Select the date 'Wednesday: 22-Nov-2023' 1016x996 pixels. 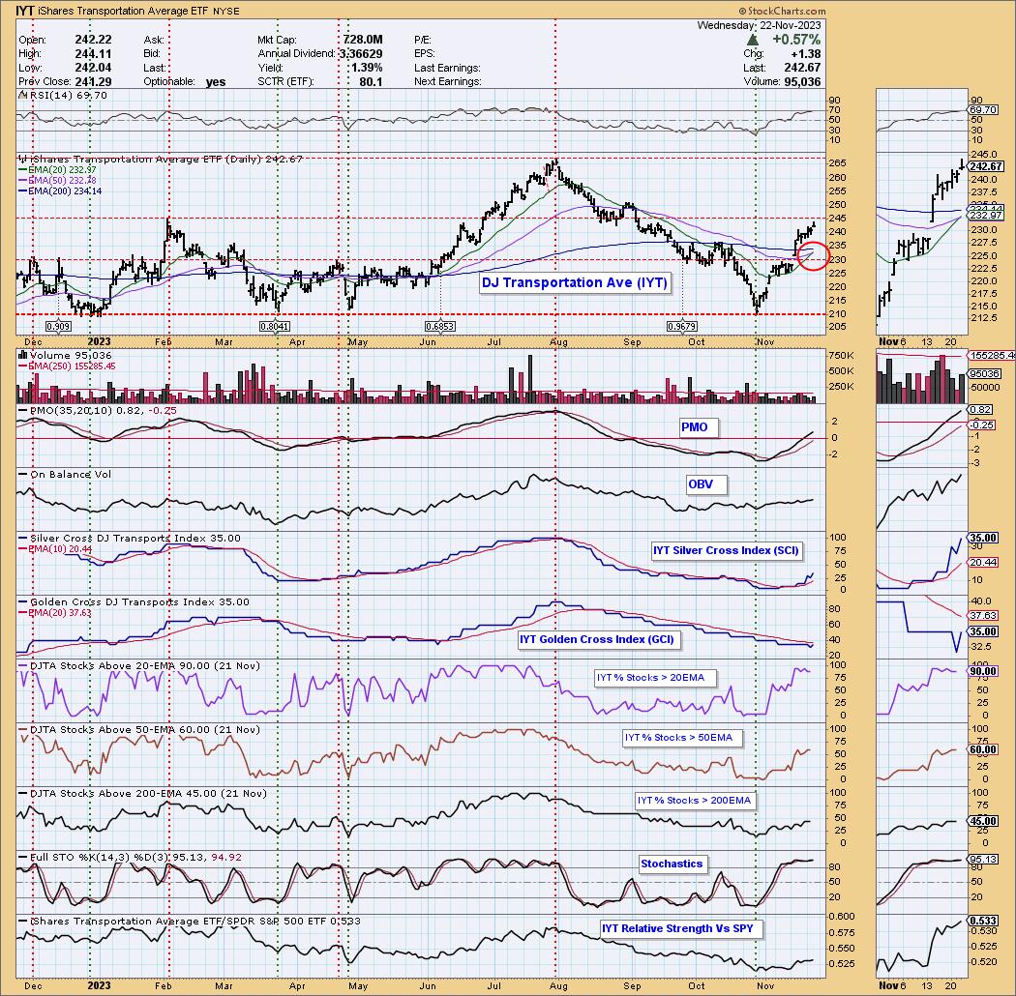click(x=759, y=25)
